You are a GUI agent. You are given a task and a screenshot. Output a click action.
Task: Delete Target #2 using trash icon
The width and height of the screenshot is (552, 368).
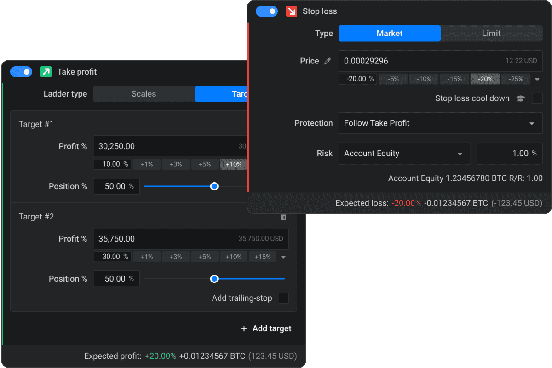click(x=283, y=217)
